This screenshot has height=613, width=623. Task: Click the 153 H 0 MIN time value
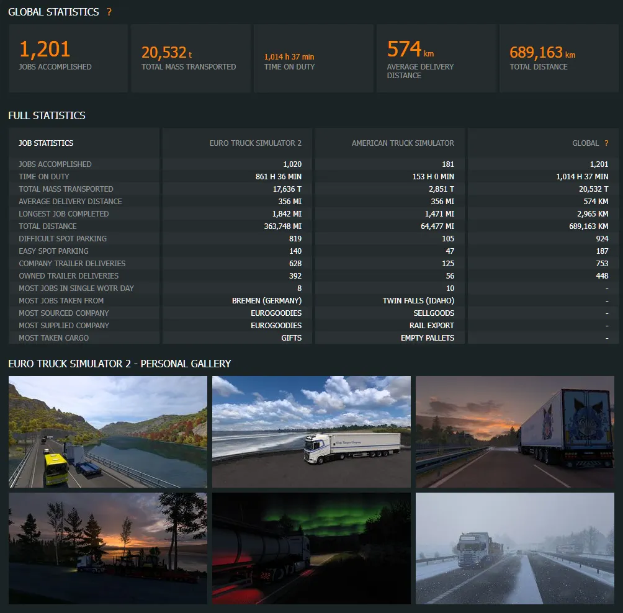click(x=433, y=176)
